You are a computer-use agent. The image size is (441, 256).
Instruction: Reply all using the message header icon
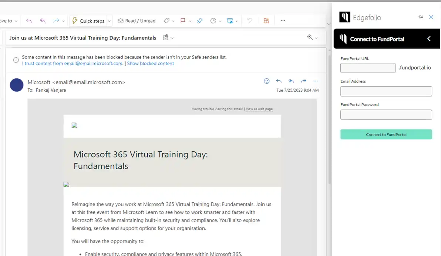[x=291, y=81]
